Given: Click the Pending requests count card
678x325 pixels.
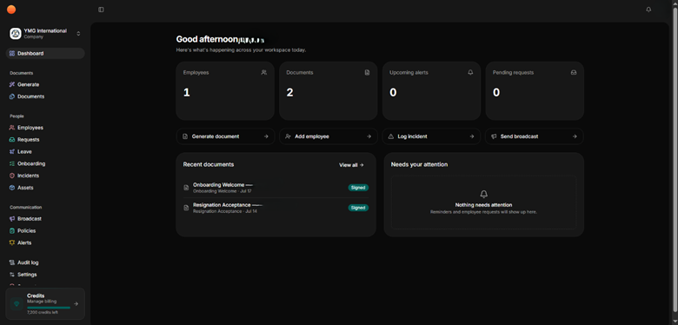Looking at the screenshot, I should (x=535, y=90).
